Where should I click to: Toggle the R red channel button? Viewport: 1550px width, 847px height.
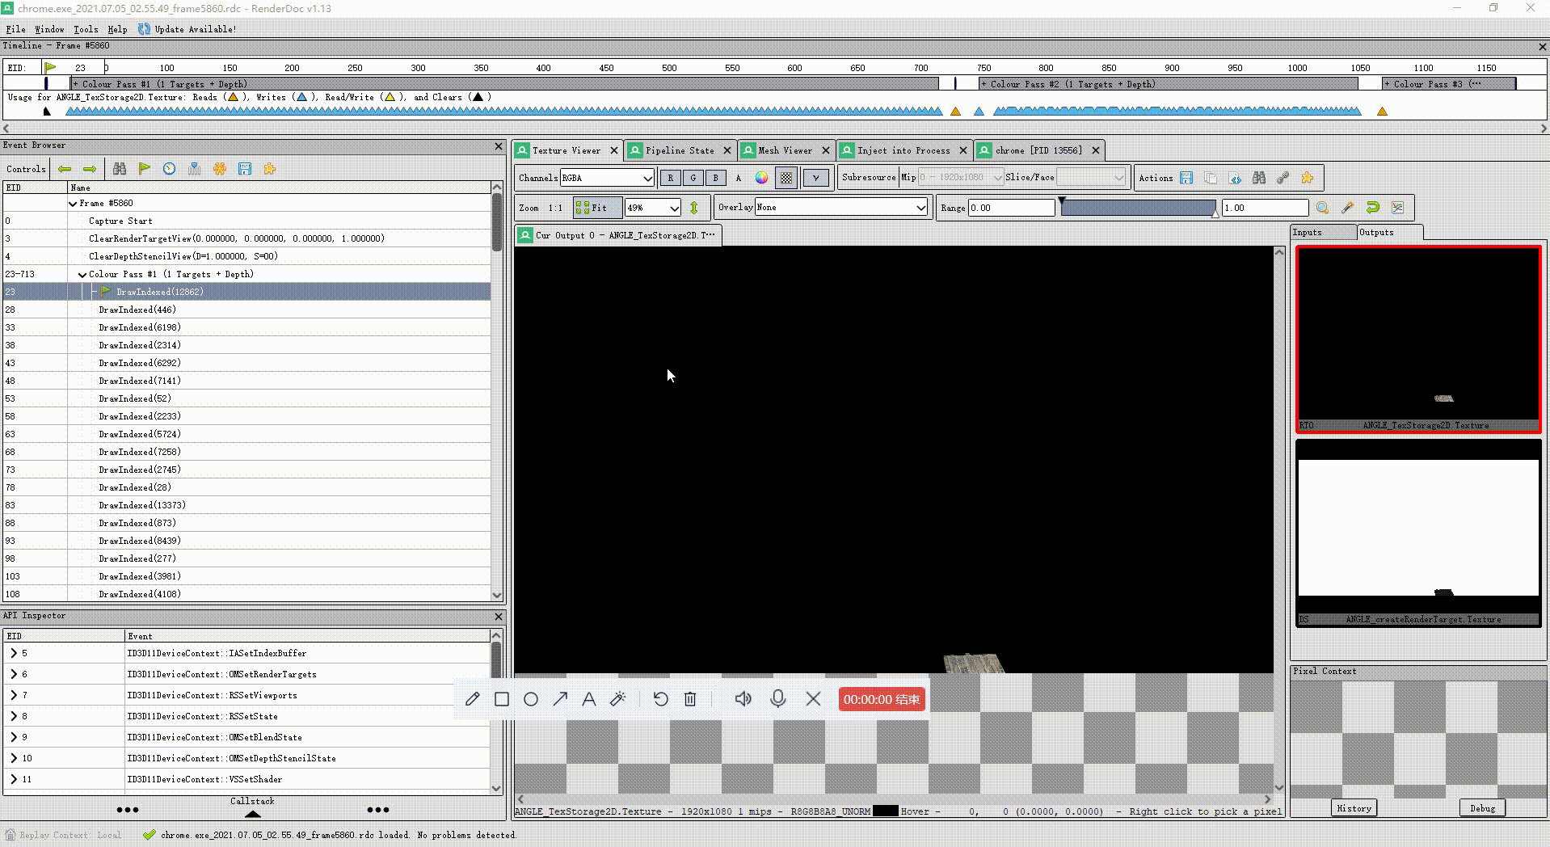670,178
